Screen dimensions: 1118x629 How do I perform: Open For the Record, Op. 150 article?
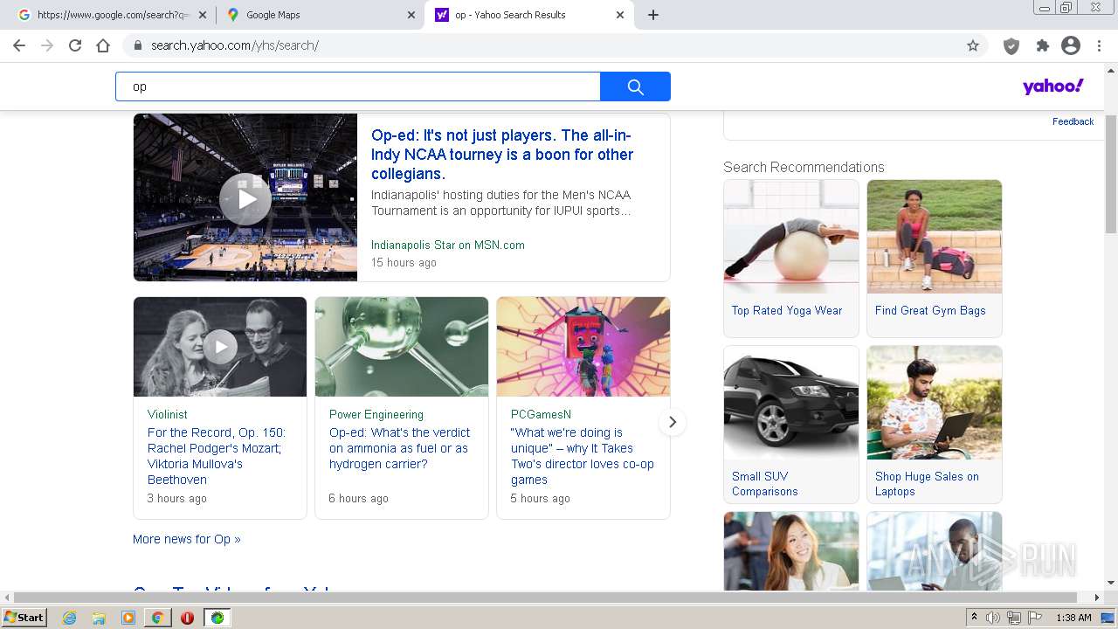click(x=217, y=456)
